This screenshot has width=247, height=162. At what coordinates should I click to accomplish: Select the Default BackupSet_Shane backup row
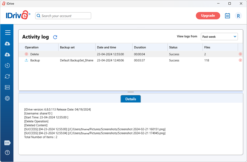click(x=77, y=60)
